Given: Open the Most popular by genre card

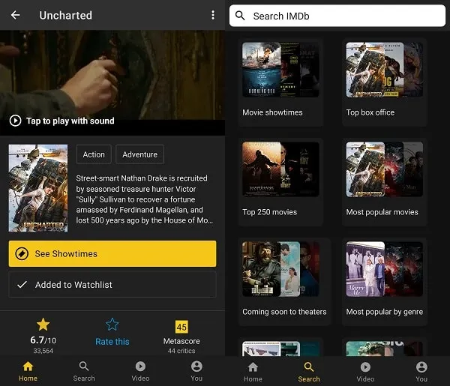Looking at the screenshot, I should [384, 282].
